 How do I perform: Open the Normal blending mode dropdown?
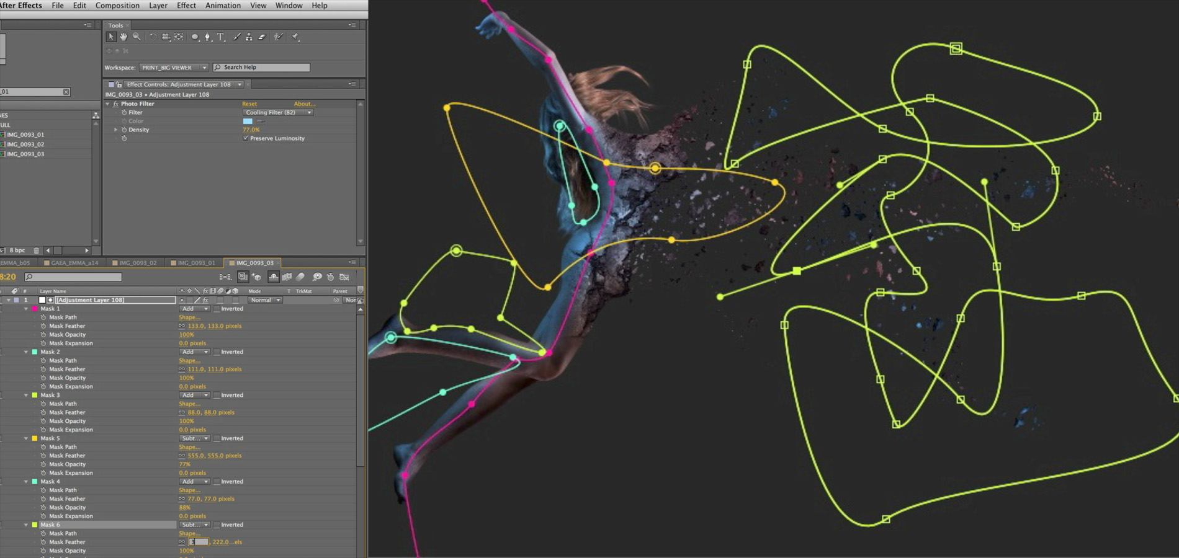pos(266,300)
